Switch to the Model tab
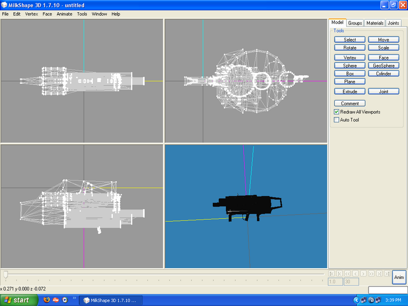 point(337,22)
